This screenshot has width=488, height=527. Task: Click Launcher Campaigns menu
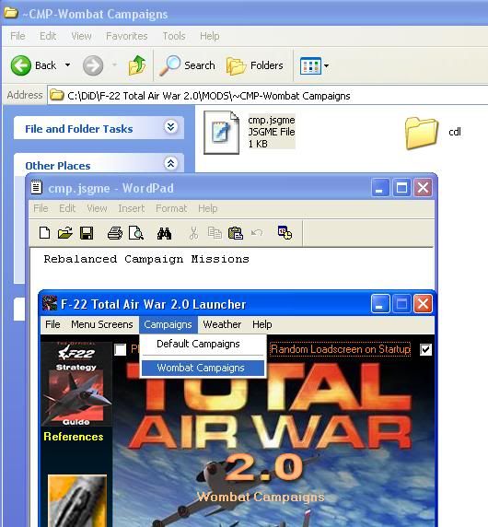pyautogui.click(x=168, y=324)
